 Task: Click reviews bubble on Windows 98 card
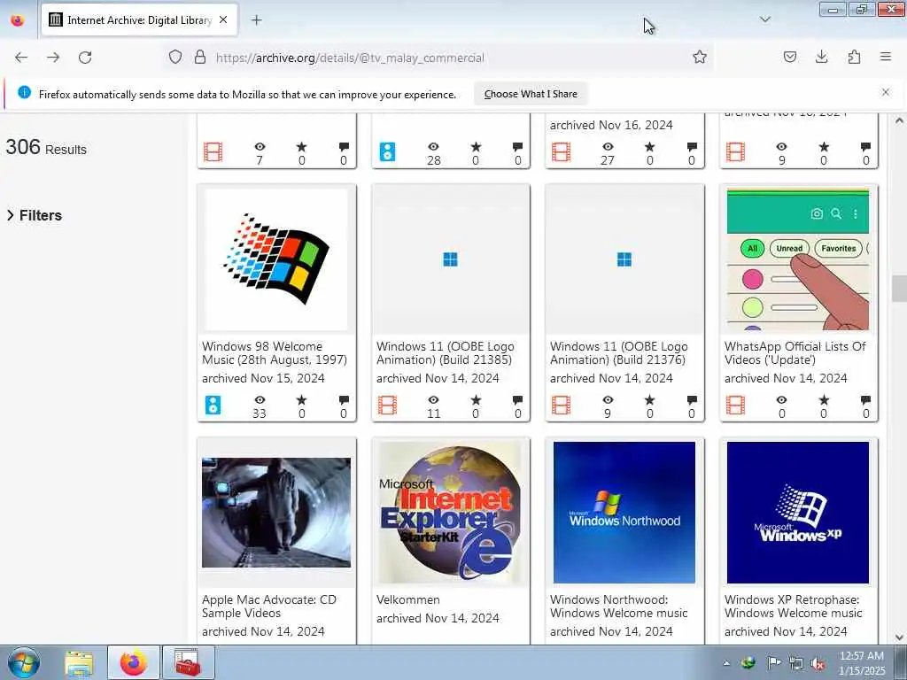click(x=344, y=399)
